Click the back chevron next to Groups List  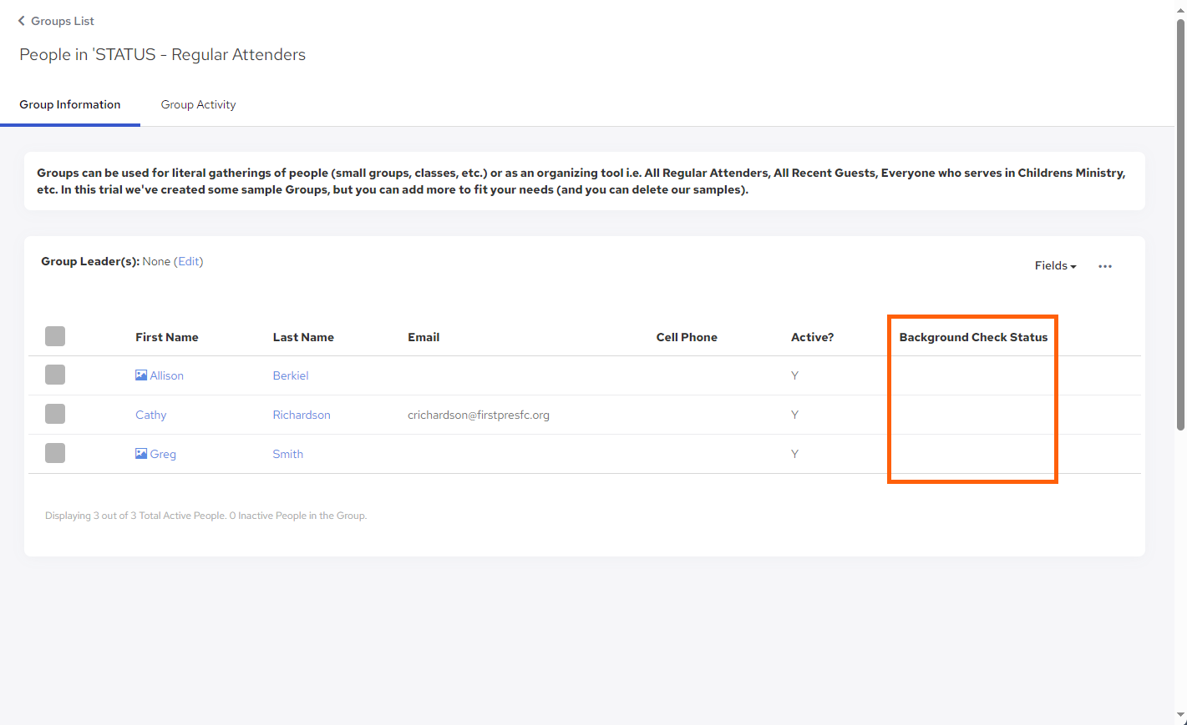22,21
